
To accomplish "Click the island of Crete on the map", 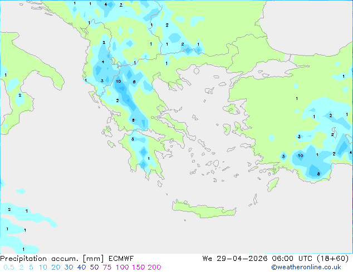I will pyautogui.click(x=204, y=209).
